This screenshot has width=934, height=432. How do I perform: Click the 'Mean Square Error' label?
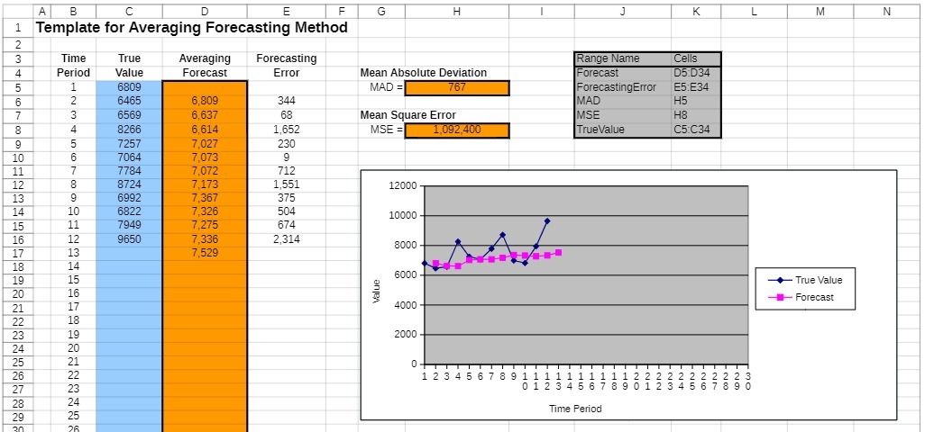point(408,115)
